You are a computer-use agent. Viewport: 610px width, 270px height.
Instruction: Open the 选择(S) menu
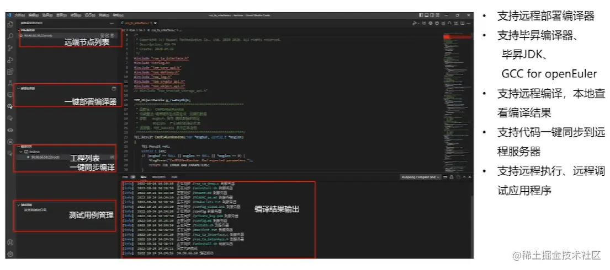tap(47, 15)
